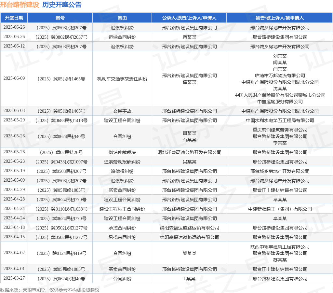The height and width of the screenshot is (293, 333).
Task: Click the 公诉人/原告/上诉人/申请人 column header
Action: (x=189, y=18)
